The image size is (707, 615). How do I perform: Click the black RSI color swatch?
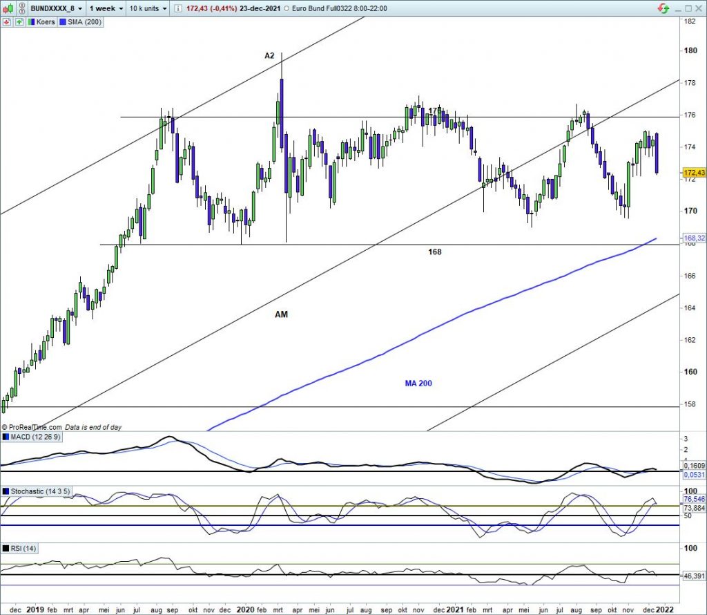tap(6, 548)
